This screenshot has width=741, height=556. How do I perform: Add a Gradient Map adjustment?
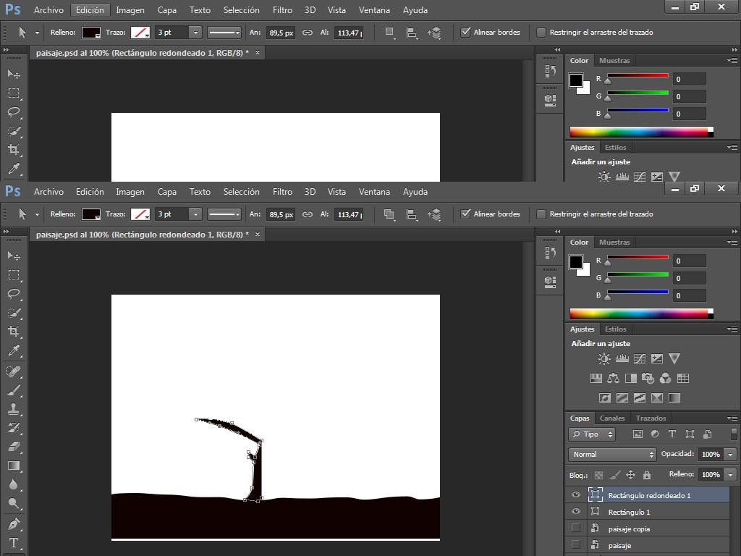674,397
